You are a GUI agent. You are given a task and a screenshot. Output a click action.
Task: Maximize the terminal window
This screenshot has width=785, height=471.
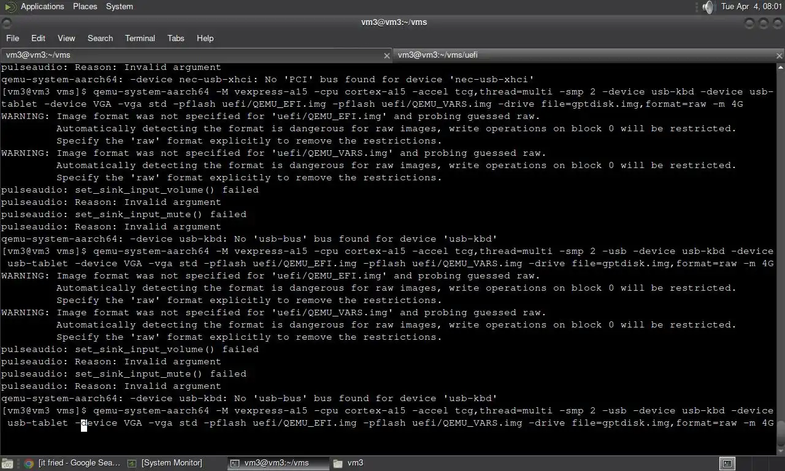click(x=764, y=23)
